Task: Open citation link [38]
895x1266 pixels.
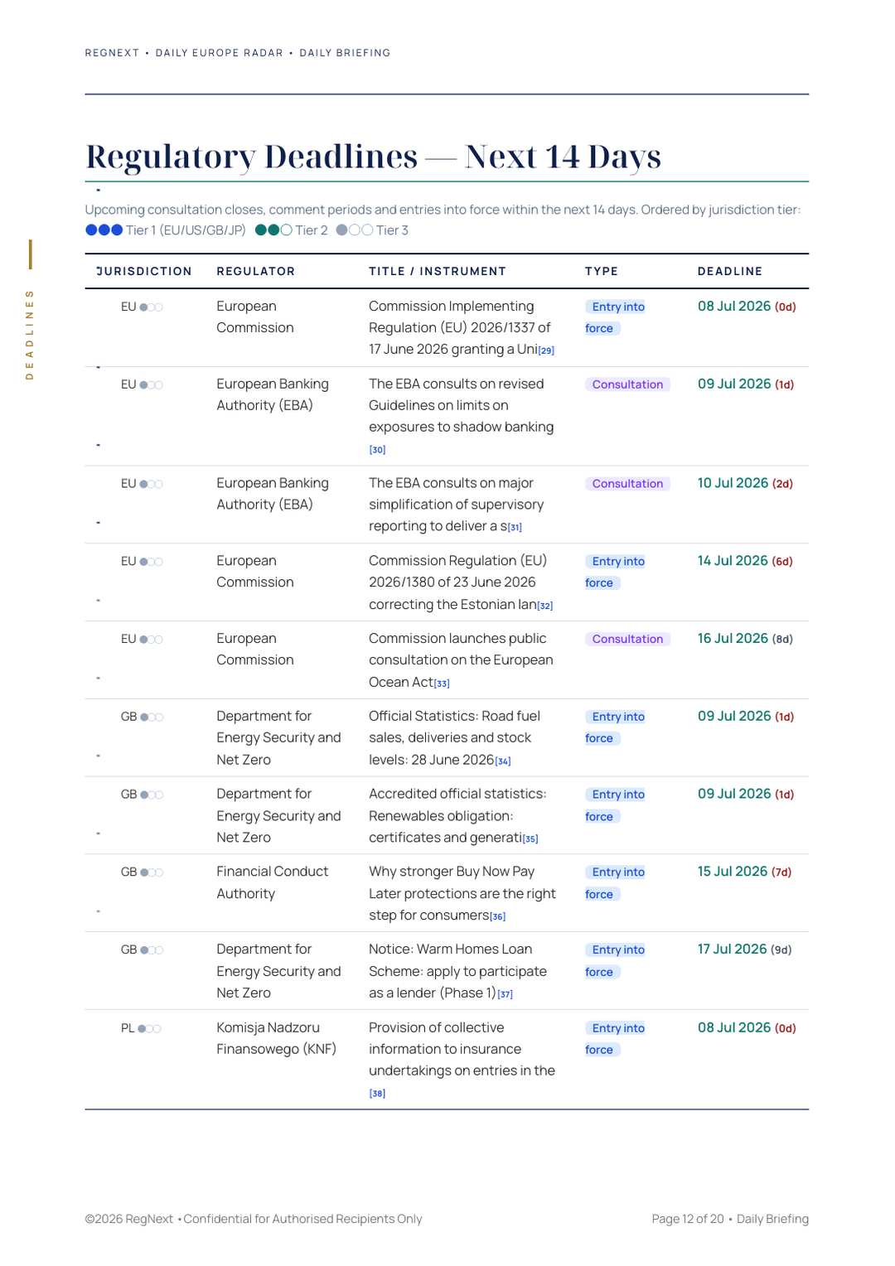Action: (377, 1094)
